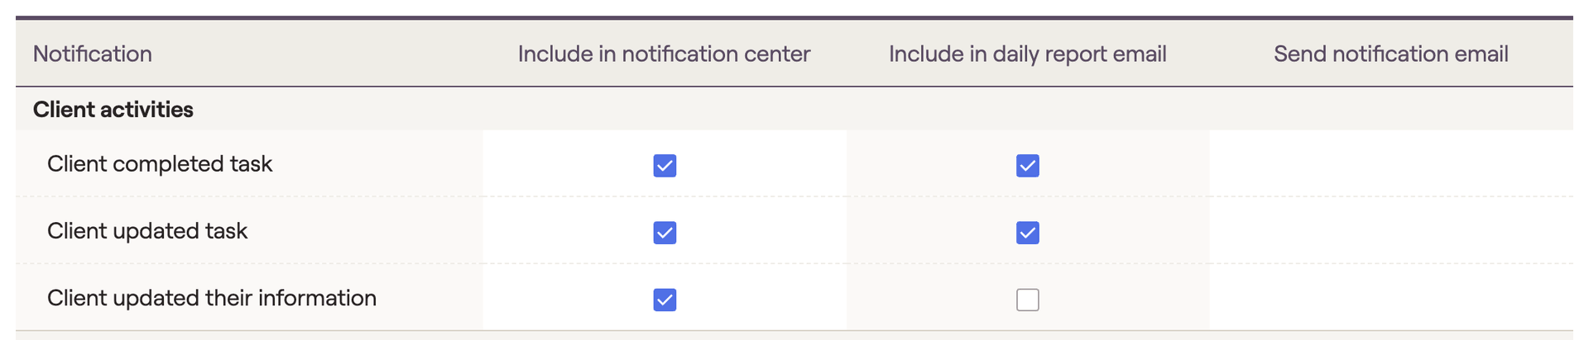1589x340 pixels.
Task: Click empty Send notification email cell for updated task
Action: point(1391,230)
